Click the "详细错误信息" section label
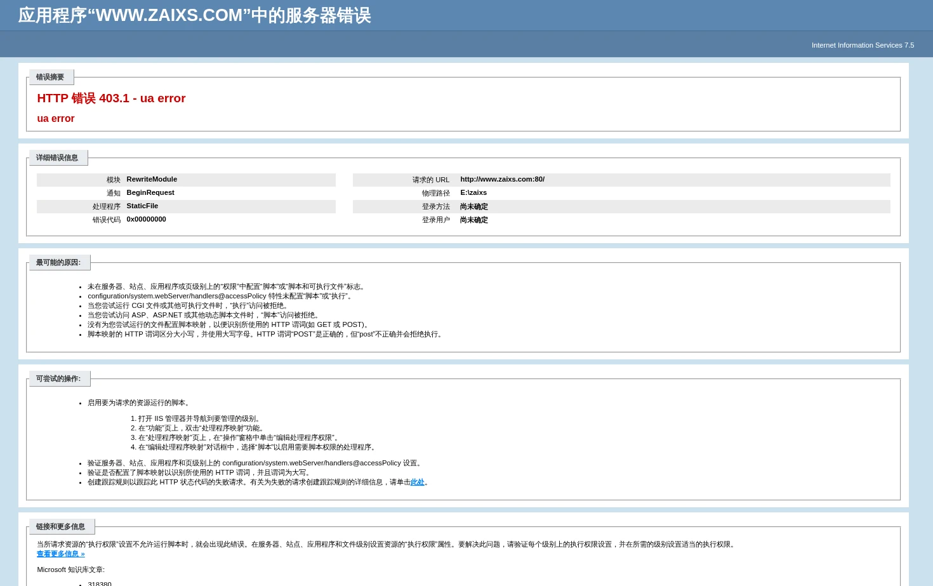Viewport: 933px width, 586px height. click(x=57, y=158)
